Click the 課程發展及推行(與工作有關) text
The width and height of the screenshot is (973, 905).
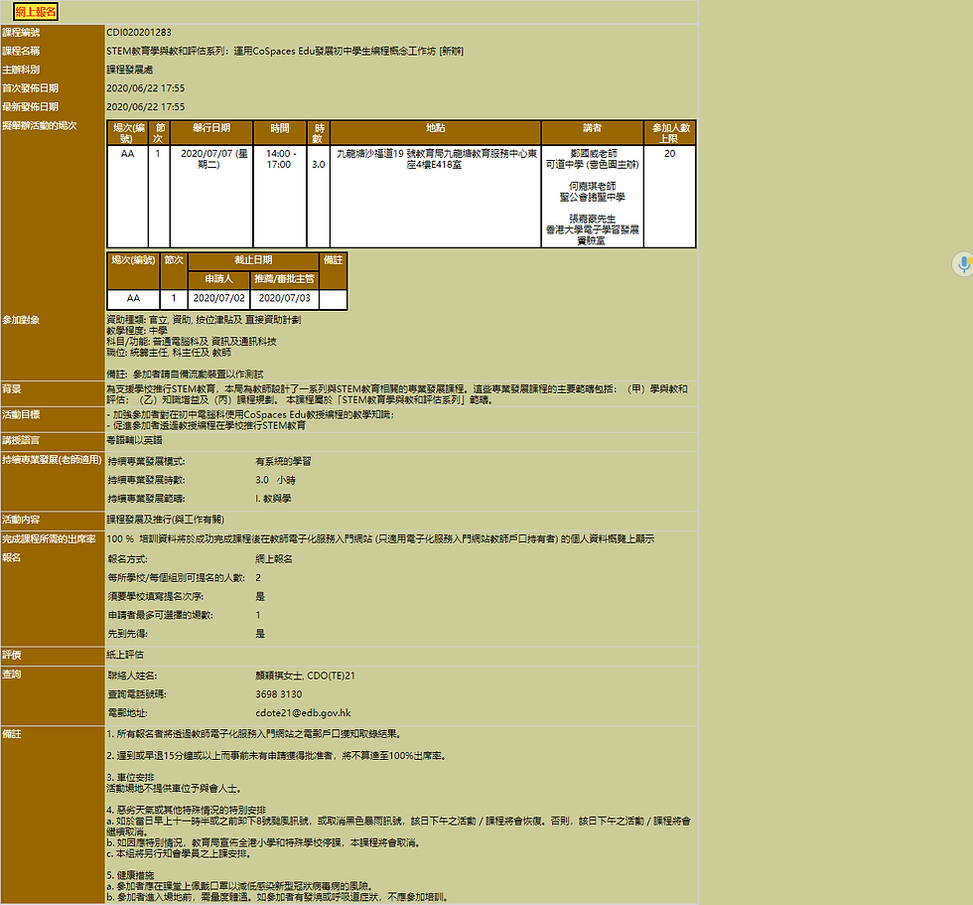tap(166, 520)
